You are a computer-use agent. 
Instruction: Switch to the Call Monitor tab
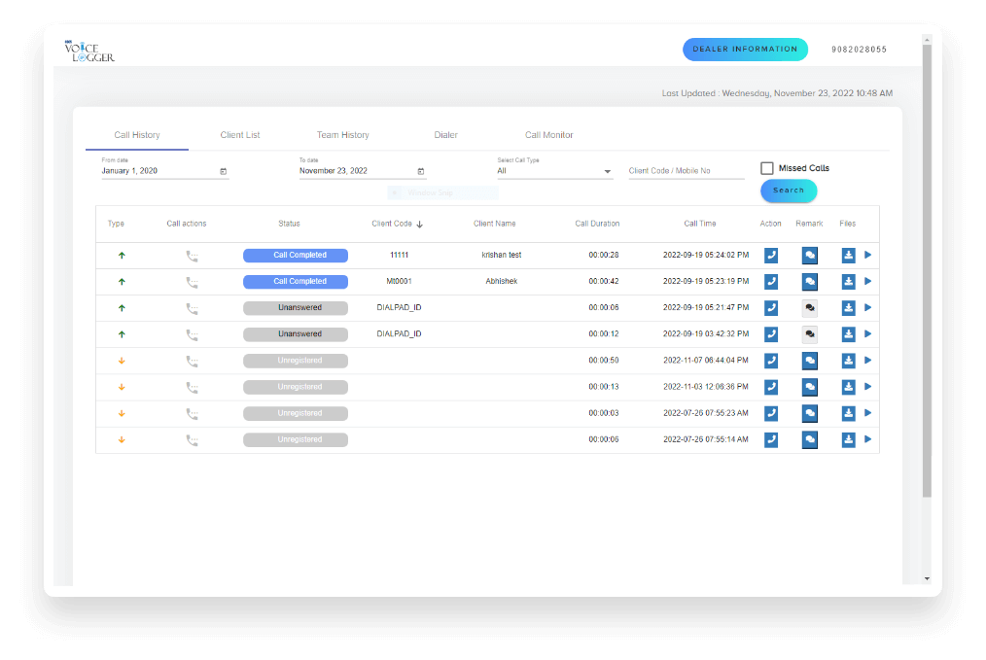(x=549, y=135)
